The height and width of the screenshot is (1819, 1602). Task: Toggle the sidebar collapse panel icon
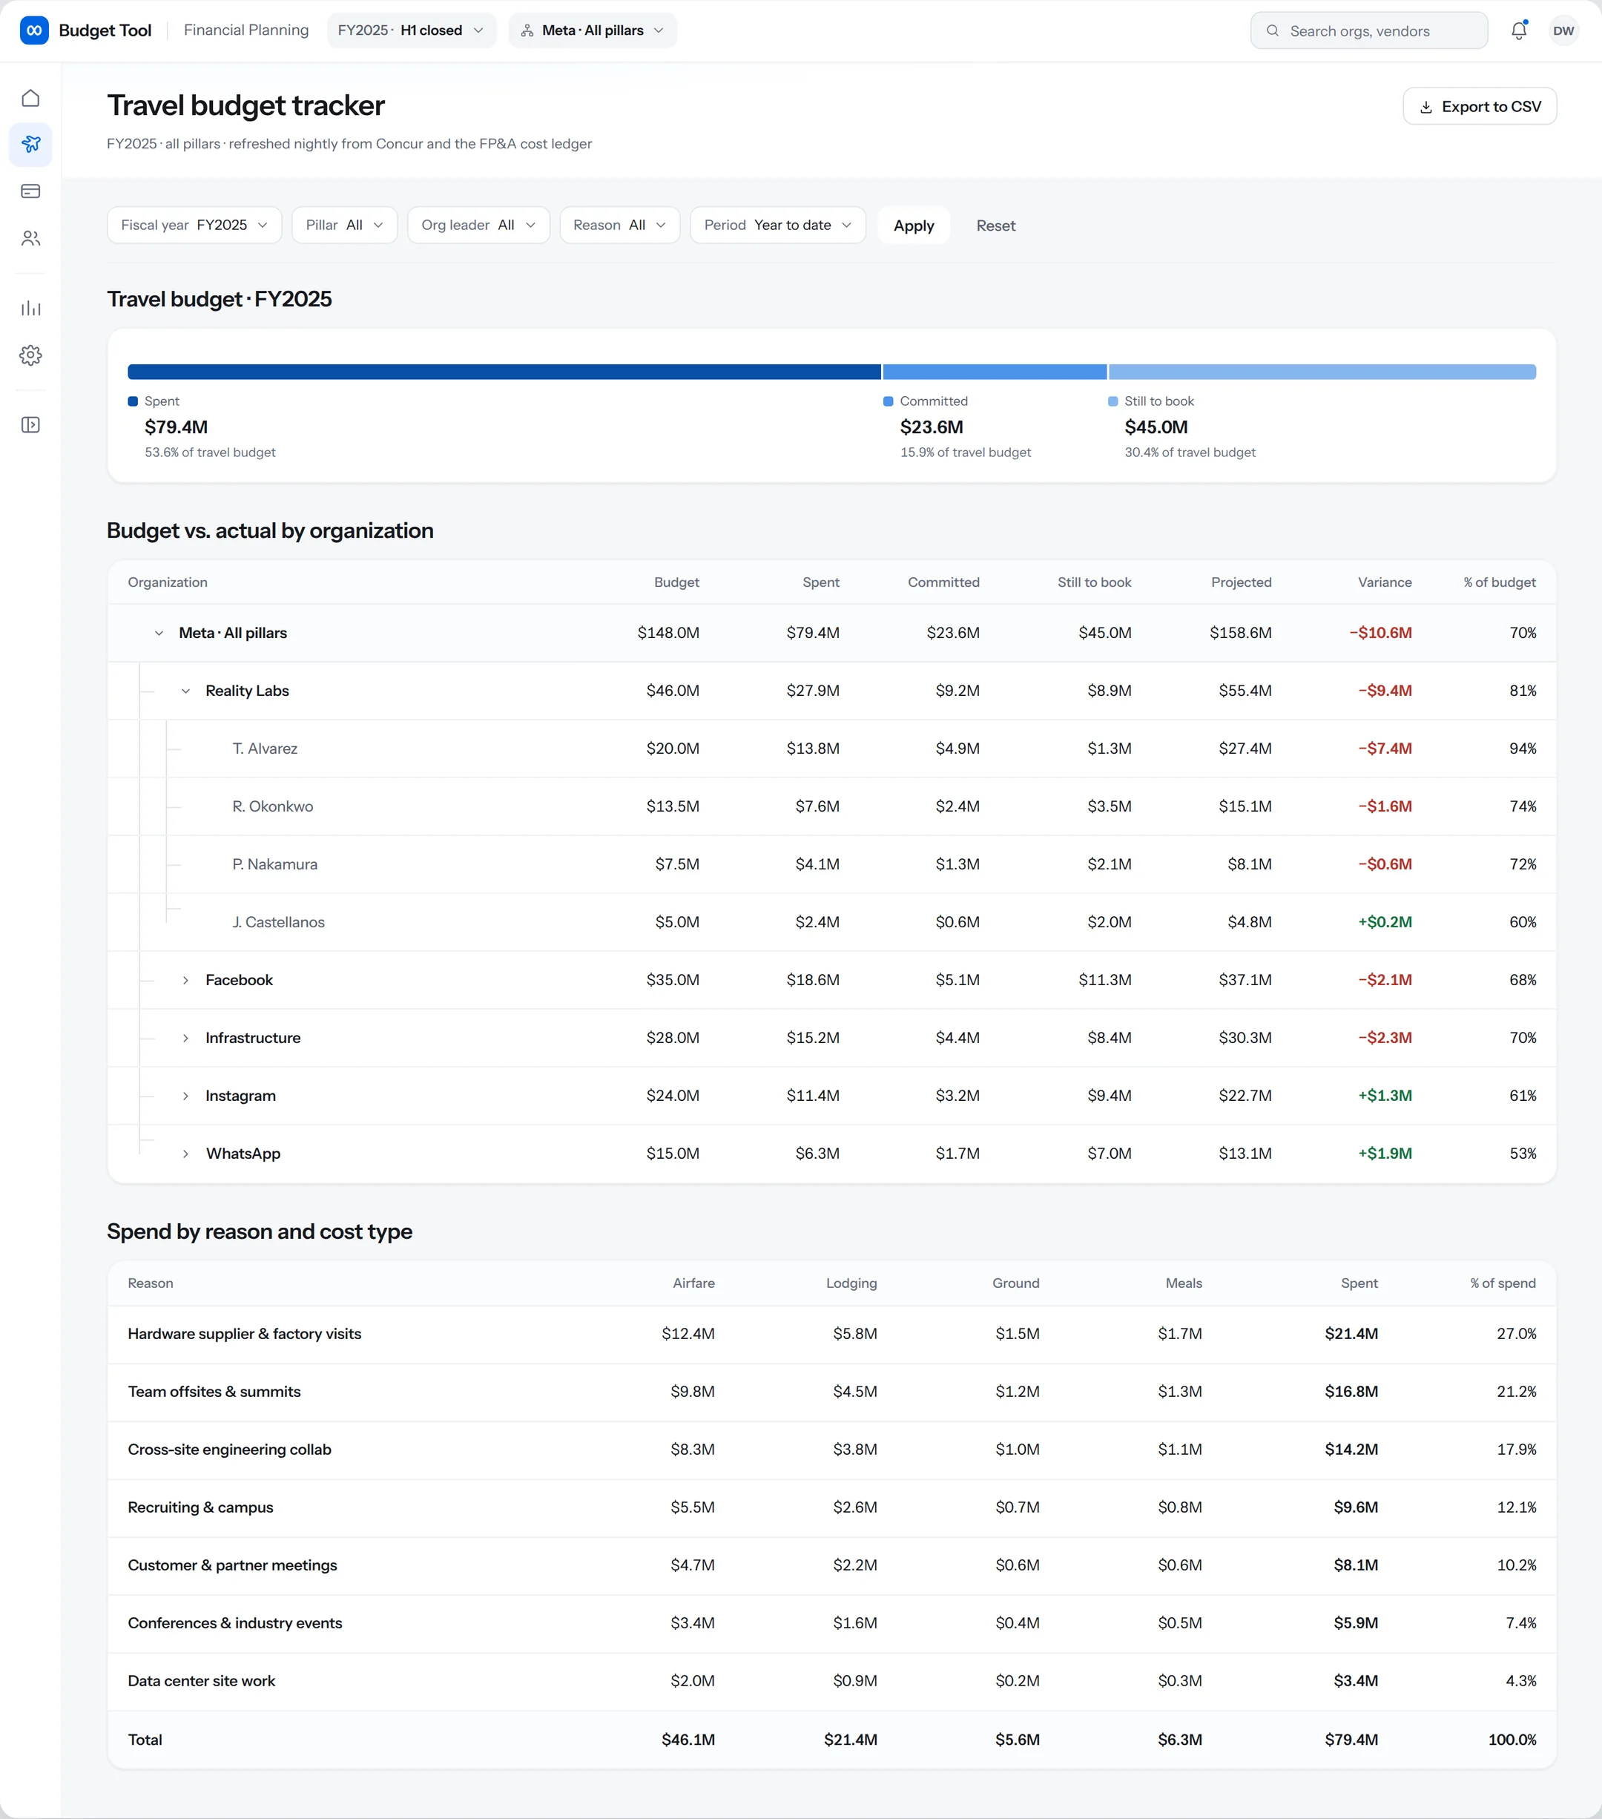[30, 424]
